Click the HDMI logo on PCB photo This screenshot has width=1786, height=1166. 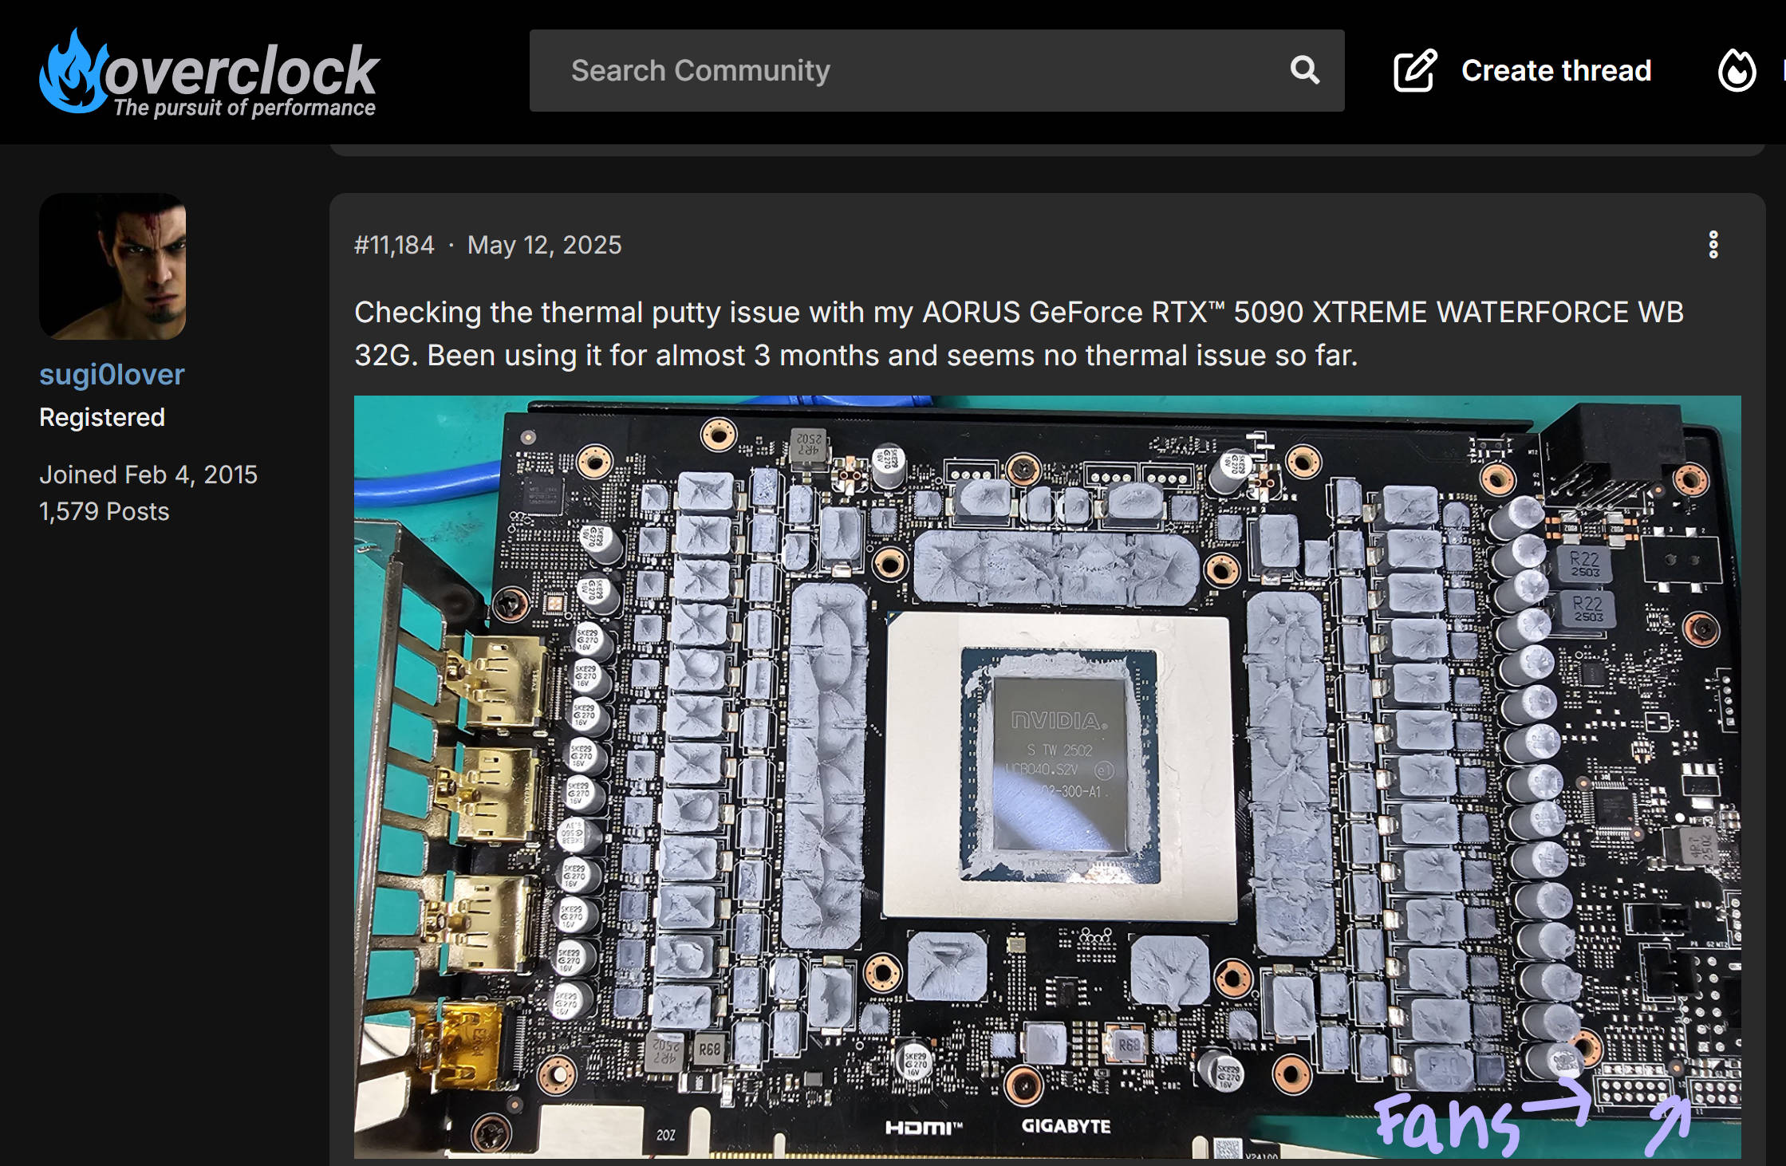point(923,1127)
